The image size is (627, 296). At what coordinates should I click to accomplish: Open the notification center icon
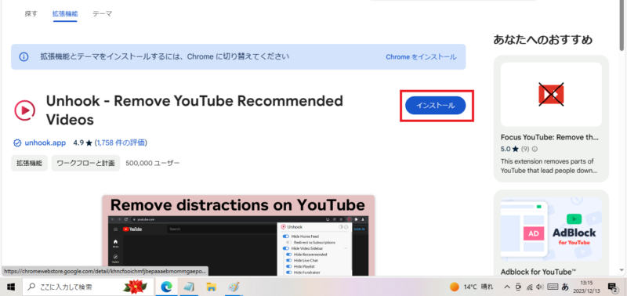click(x=612, y=287)
